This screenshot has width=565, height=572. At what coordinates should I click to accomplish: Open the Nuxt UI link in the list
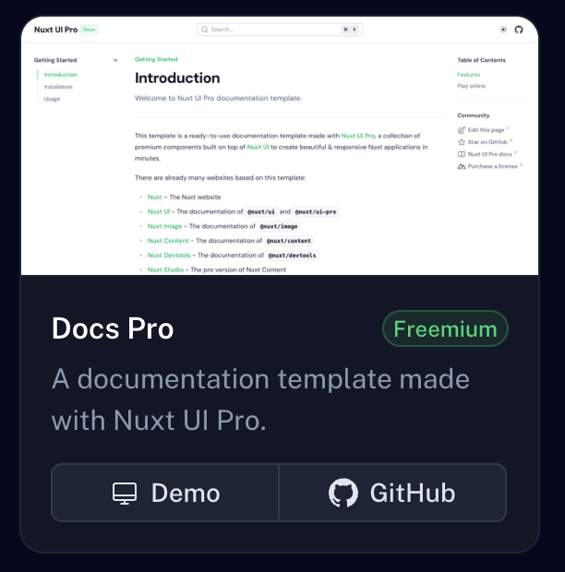click(159, 211)
